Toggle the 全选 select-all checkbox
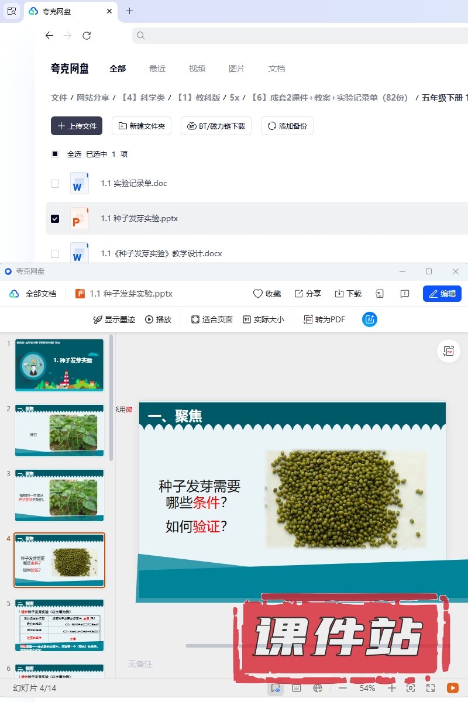 (55, 154)
